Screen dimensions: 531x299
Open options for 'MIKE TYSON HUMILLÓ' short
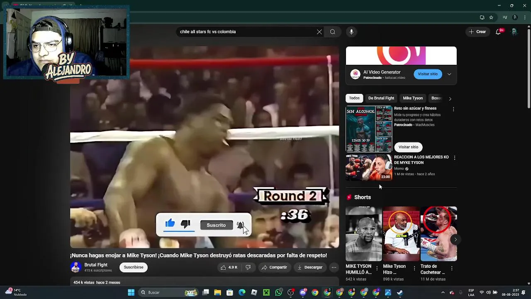[377, 269]
